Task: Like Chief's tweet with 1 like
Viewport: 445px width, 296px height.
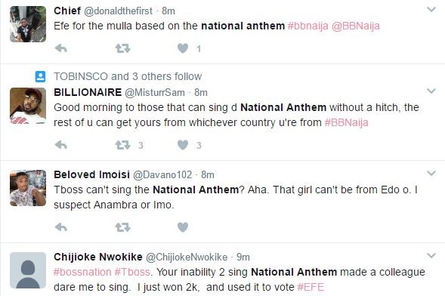Action: click(x=183, y=48)
